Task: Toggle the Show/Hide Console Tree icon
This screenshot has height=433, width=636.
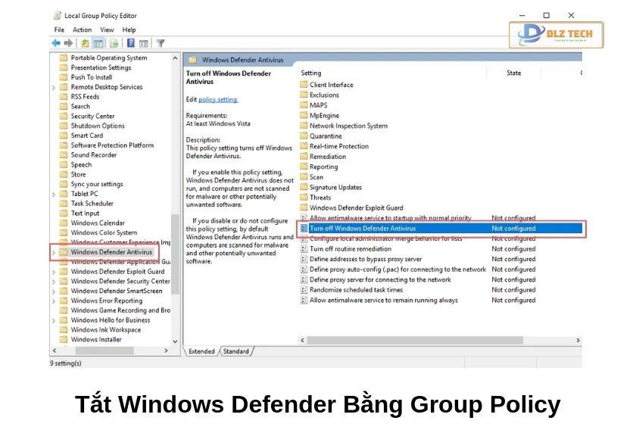Action: pos(98,43)
